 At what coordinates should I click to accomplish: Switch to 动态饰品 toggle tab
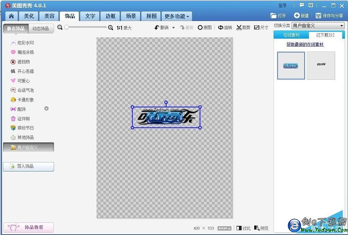click(41, 28)
